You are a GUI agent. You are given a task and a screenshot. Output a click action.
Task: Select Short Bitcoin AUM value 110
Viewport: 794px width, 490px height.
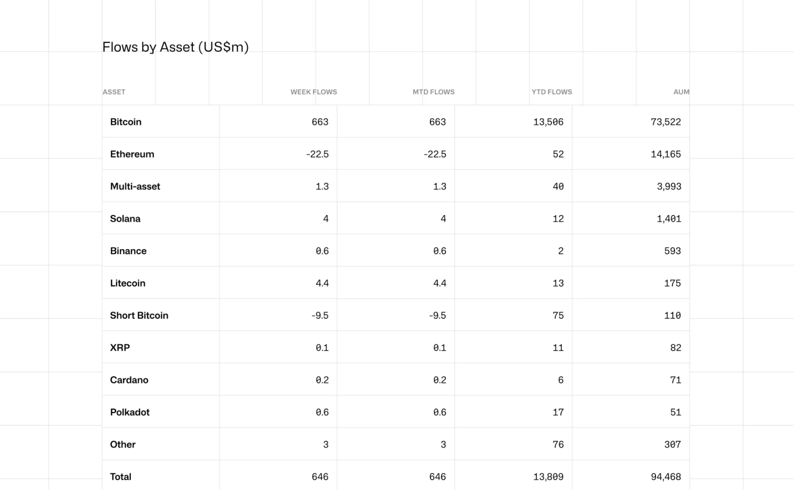[x=673, y=315]
